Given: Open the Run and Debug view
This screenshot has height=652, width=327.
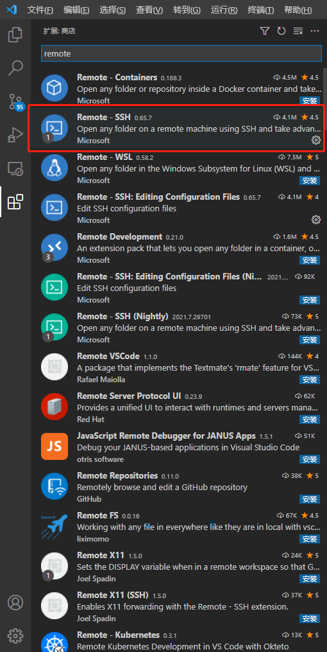Looking at the screenshot, I should point(15,135).
